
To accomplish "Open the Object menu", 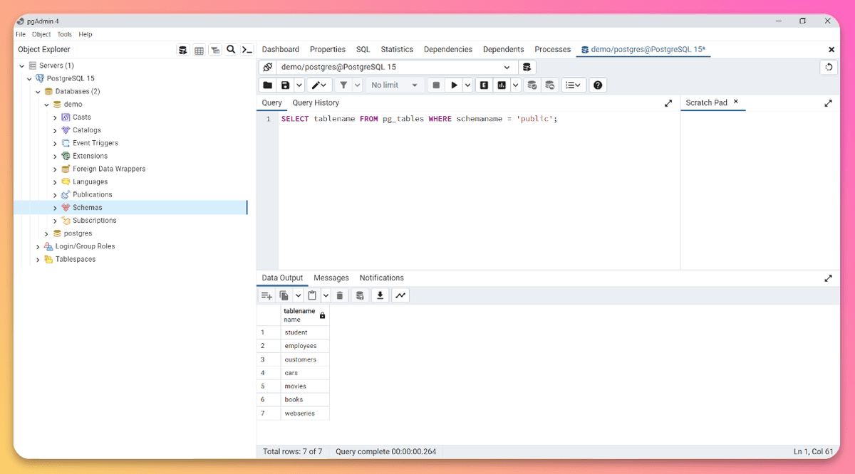I will (x=41, y=34).
